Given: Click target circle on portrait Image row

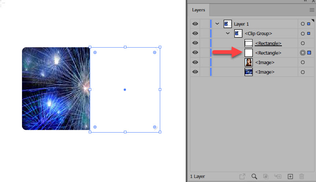Looking at the screenshot, I should pos(303,62).
